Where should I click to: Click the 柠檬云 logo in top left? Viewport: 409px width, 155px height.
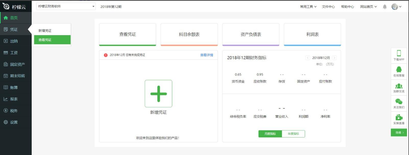pos(14,7)
